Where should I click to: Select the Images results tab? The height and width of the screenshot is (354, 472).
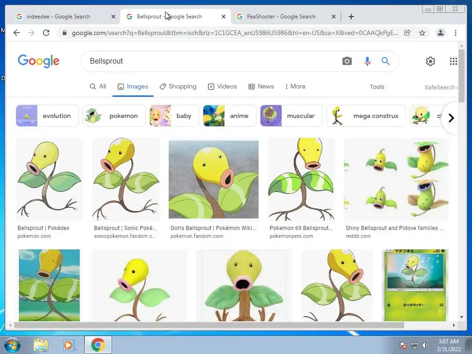(x=133, y=87)
